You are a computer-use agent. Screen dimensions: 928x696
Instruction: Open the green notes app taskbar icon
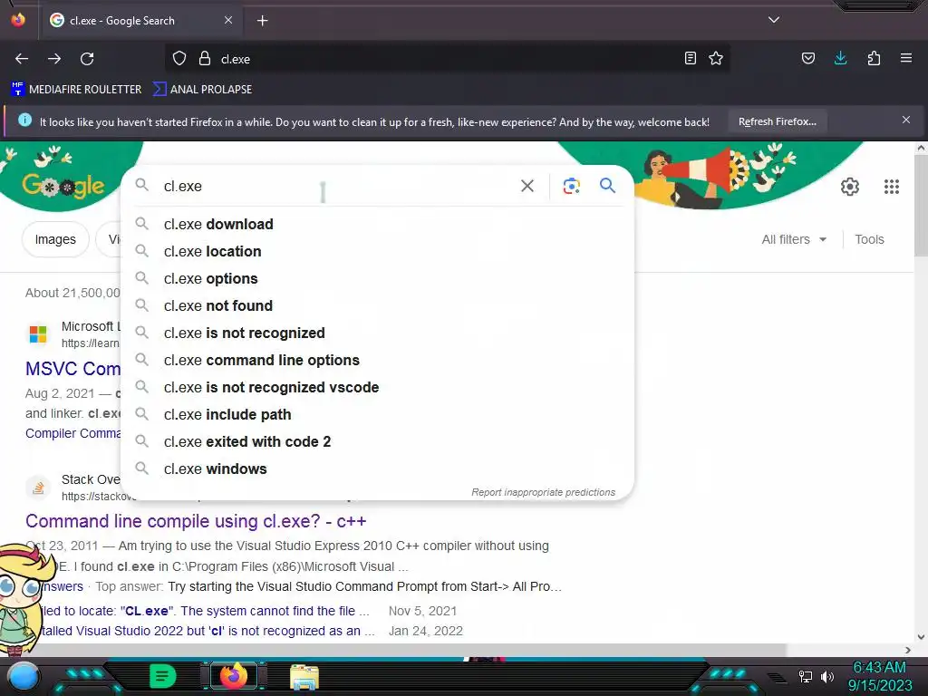[x=163, y=676]
